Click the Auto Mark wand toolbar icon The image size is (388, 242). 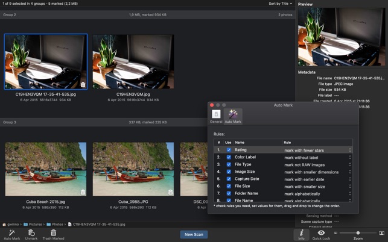(11, 232)
